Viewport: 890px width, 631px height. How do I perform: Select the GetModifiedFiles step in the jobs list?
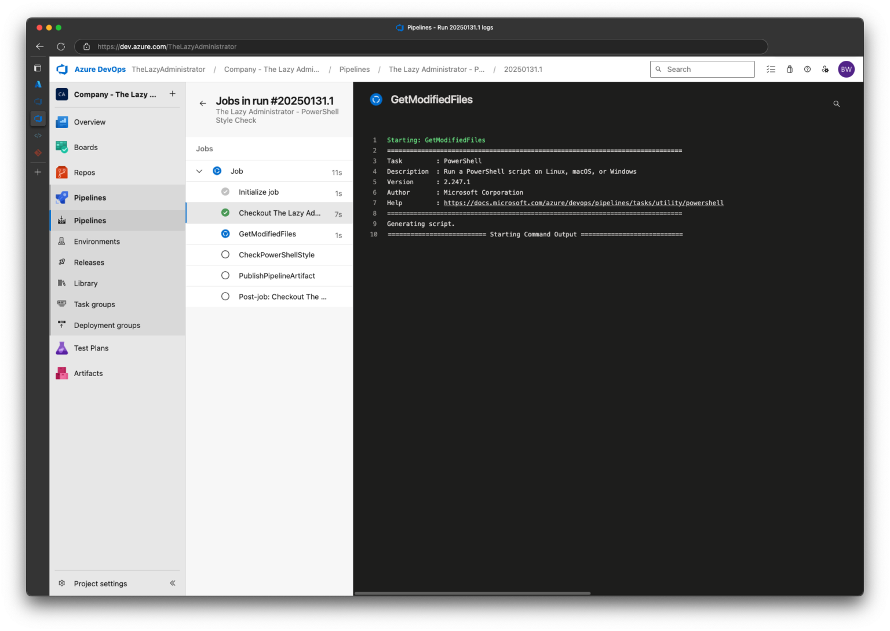coord(269,234)
